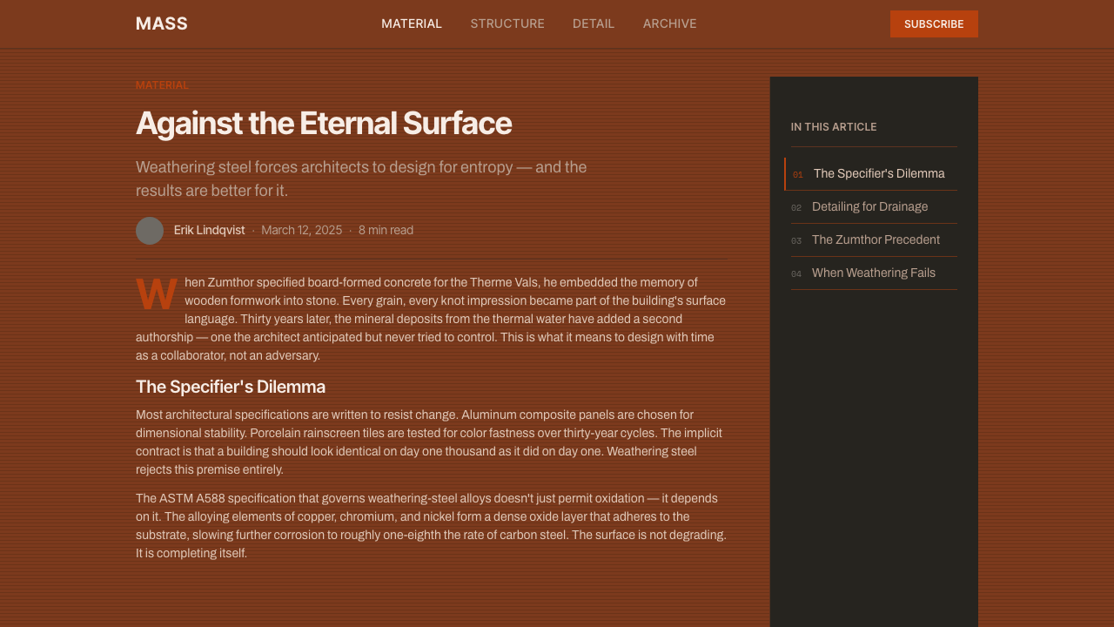
Task: Click the article title Against the Eternal Surface
Action: (324, 123)
